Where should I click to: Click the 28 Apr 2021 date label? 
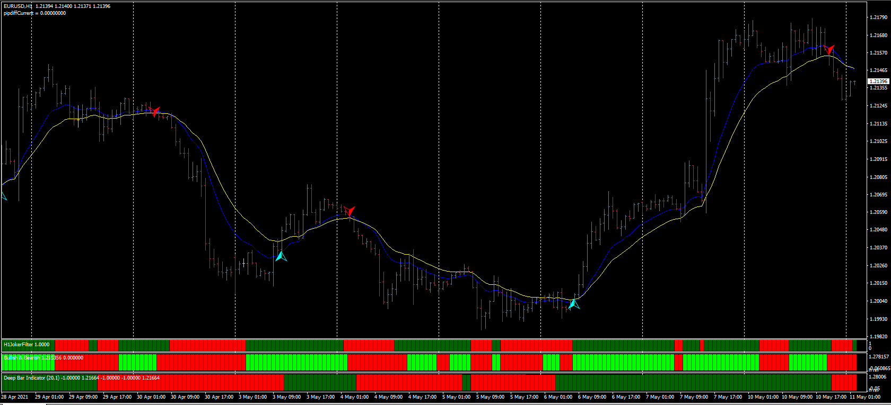[x=15, y=397]
